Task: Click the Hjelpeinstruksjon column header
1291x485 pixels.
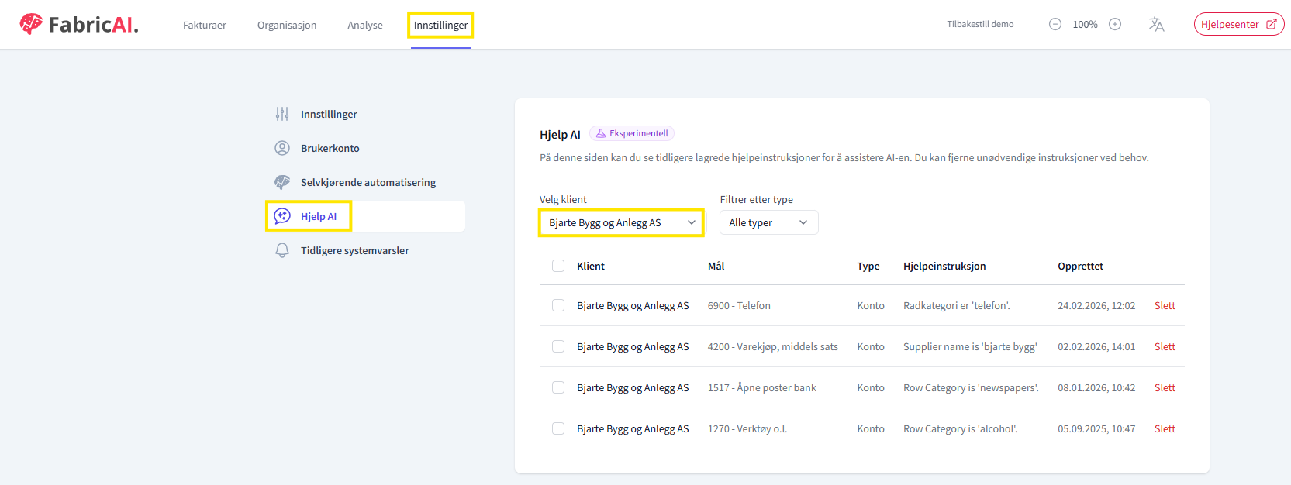Action: tap(944, 266)
